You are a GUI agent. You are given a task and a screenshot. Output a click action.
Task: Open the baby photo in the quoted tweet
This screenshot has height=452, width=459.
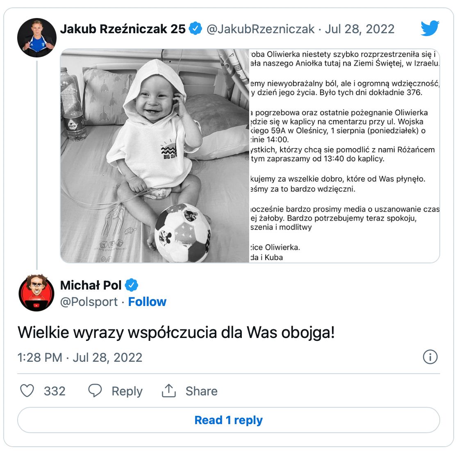(x=155, y=156)
